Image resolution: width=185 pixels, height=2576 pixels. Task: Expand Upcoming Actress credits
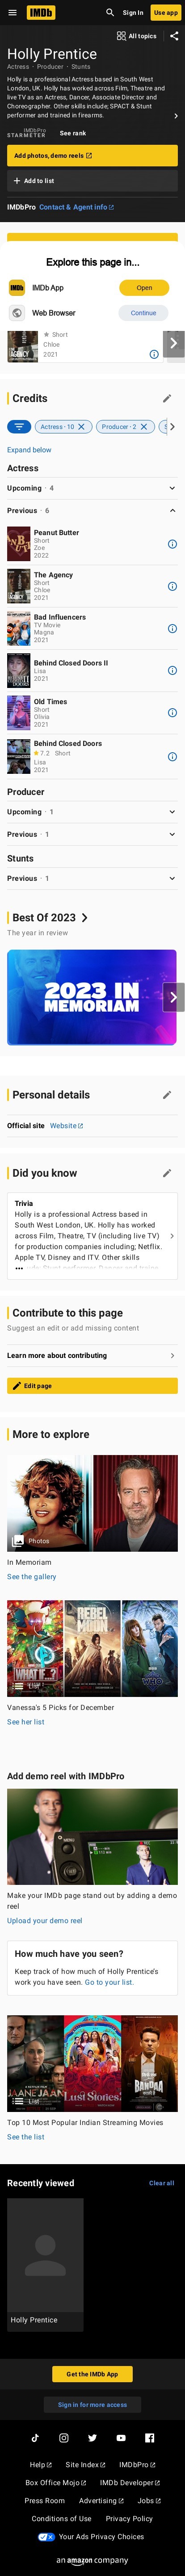[92, 488]
